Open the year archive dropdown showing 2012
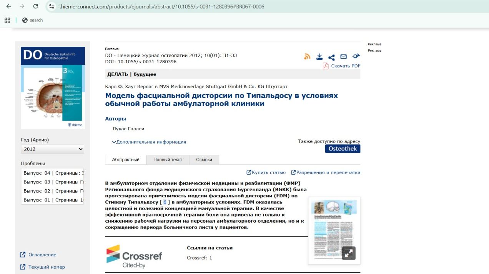 tap(53, 149)
